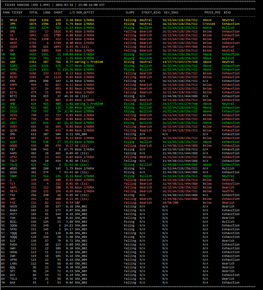
Task: Select the UVIX ticker text
Action: (x=13, y=111)
